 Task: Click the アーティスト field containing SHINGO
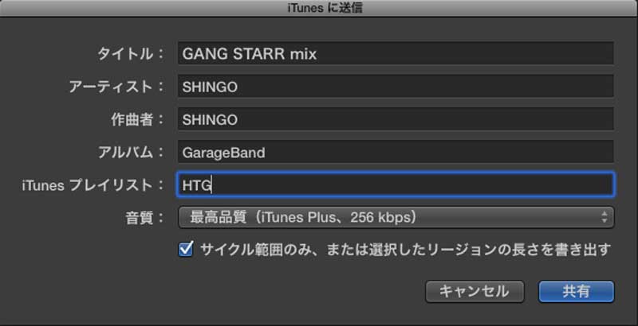pos(396,87)
